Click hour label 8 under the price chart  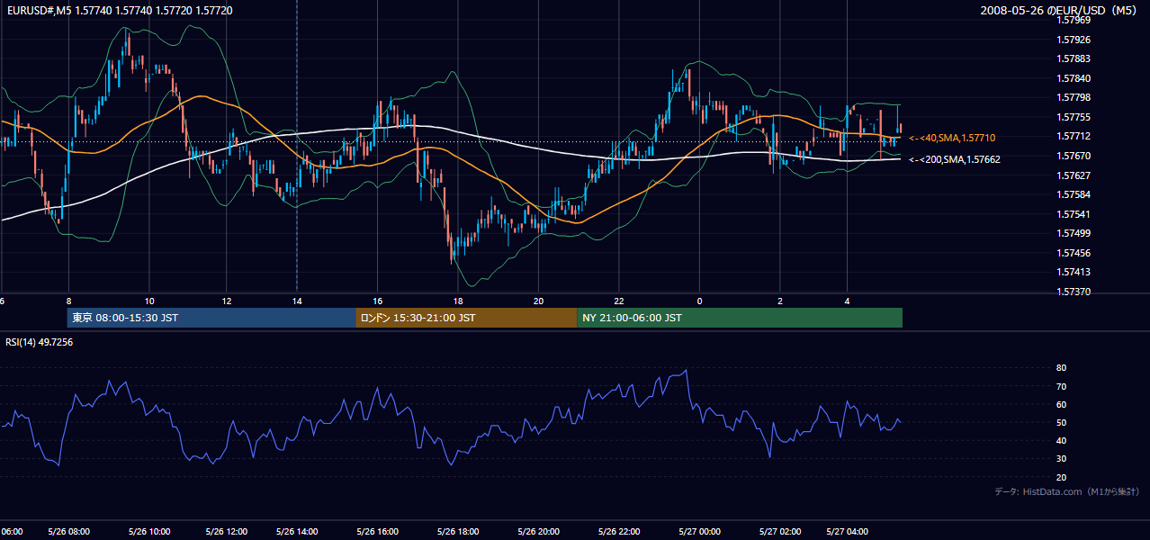(68, 301)
